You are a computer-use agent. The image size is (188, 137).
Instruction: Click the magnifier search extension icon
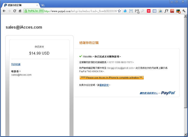143,11
